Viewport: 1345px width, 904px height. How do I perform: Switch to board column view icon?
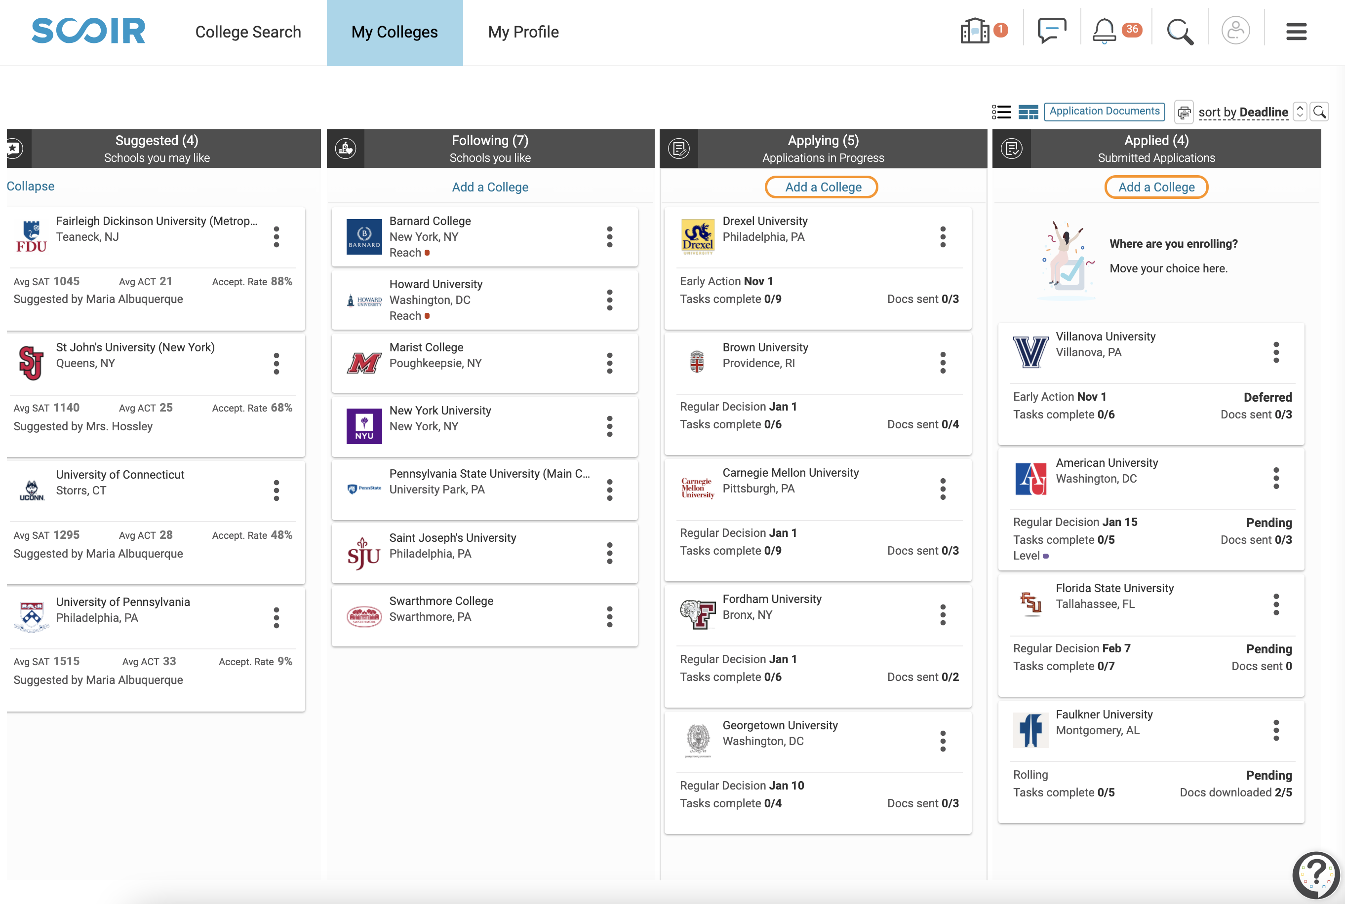click(1028, 112)
